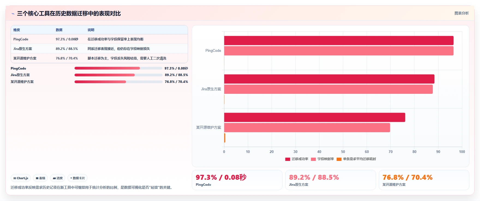The height and width of the screenshot is (201, 480).
Task: Click the 某开源维护方案 y-axis label in chart
Action: tap(208, 128)
